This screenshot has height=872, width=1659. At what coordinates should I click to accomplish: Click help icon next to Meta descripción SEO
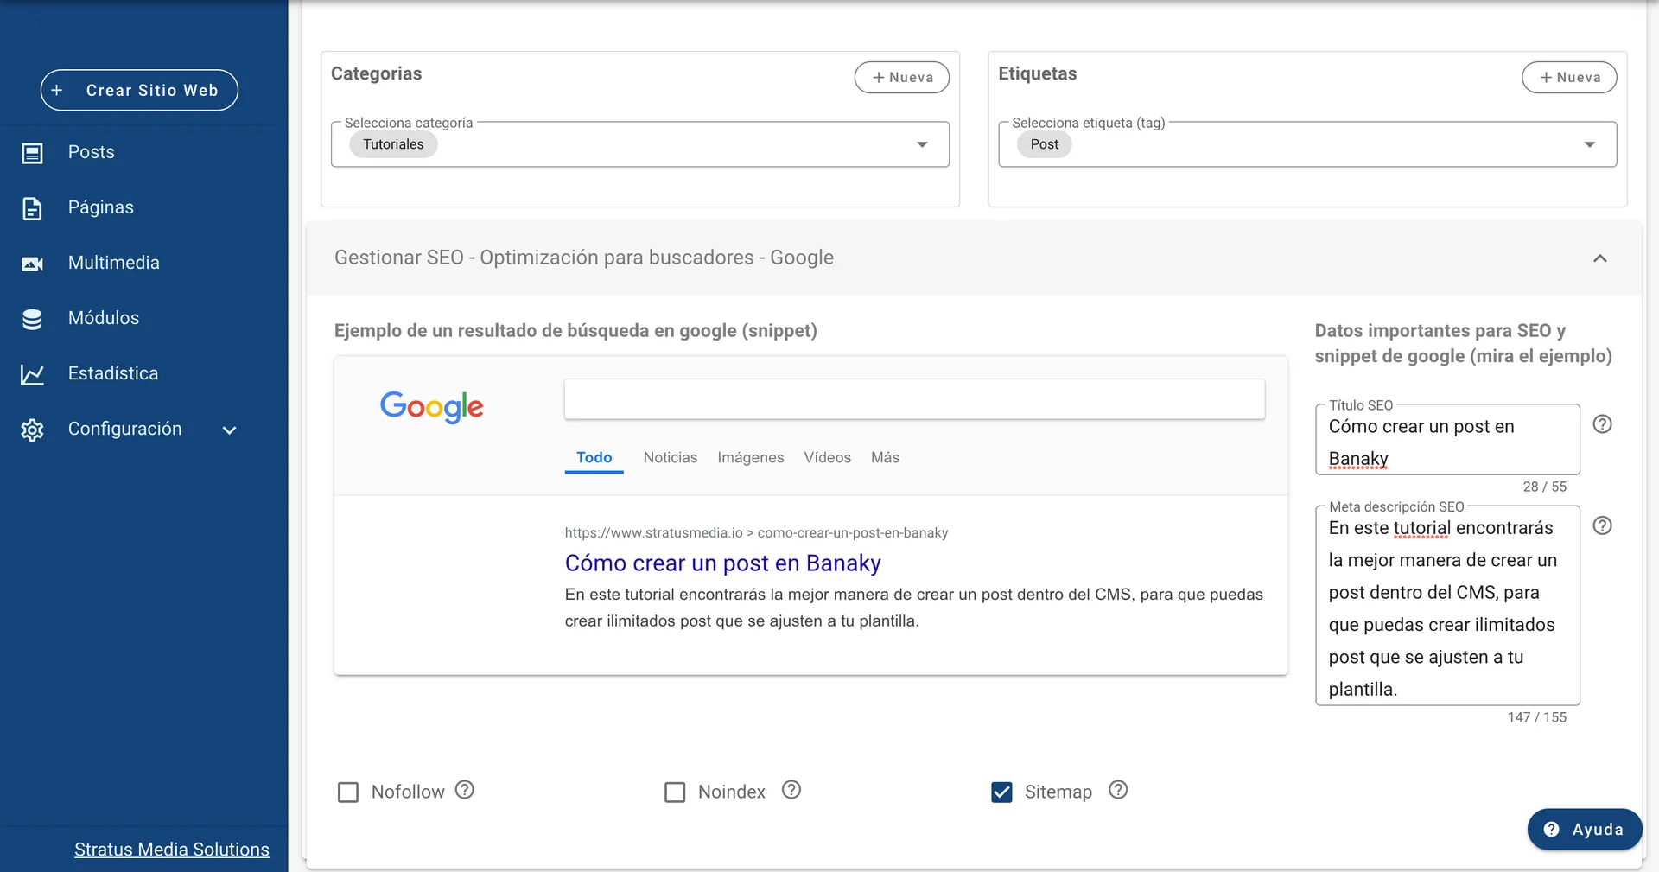[1602, 525]
